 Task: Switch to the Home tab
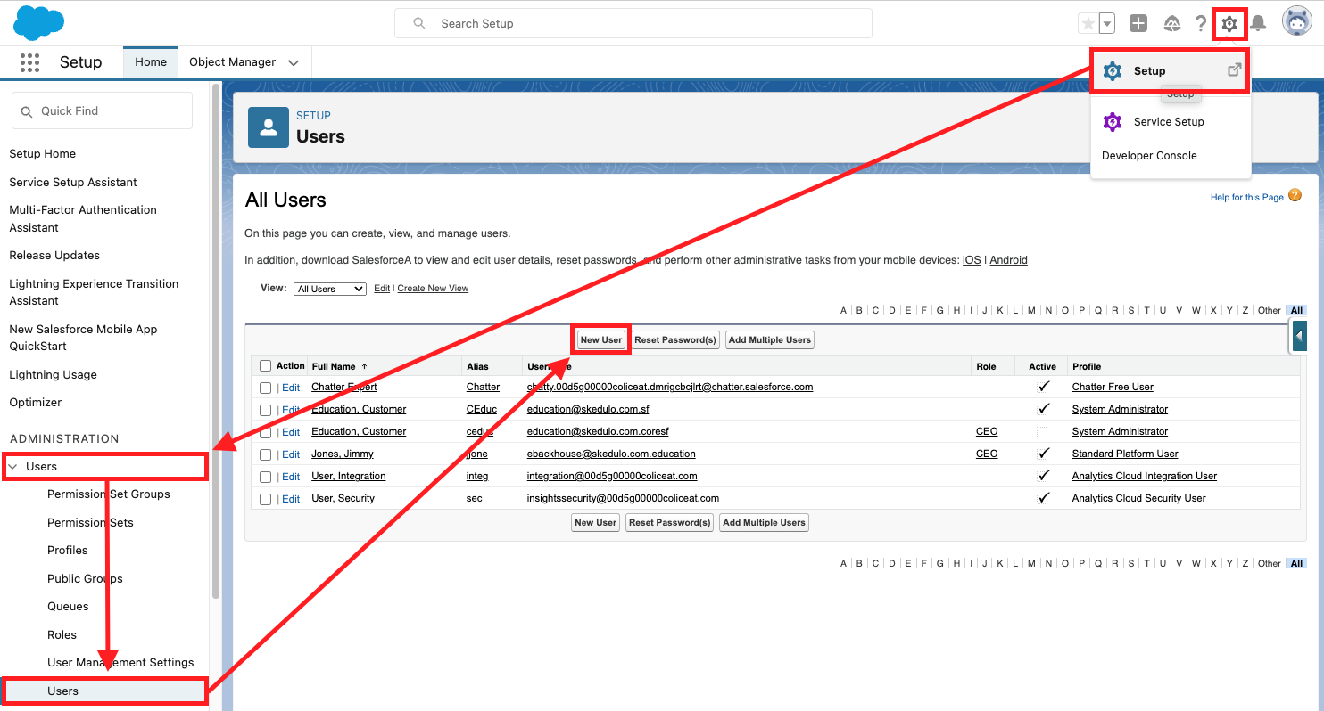[x=151, y=62]
